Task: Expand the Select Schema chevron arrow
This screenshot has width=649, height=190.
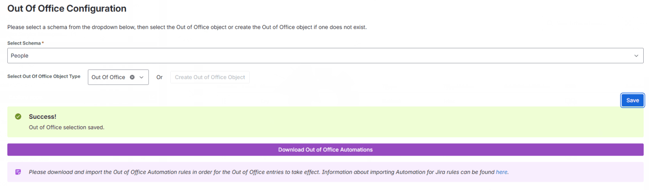Action: coord(636,56)
